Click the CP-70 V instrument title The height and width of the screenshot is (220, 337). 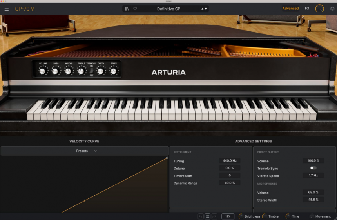tap(25, 9)
